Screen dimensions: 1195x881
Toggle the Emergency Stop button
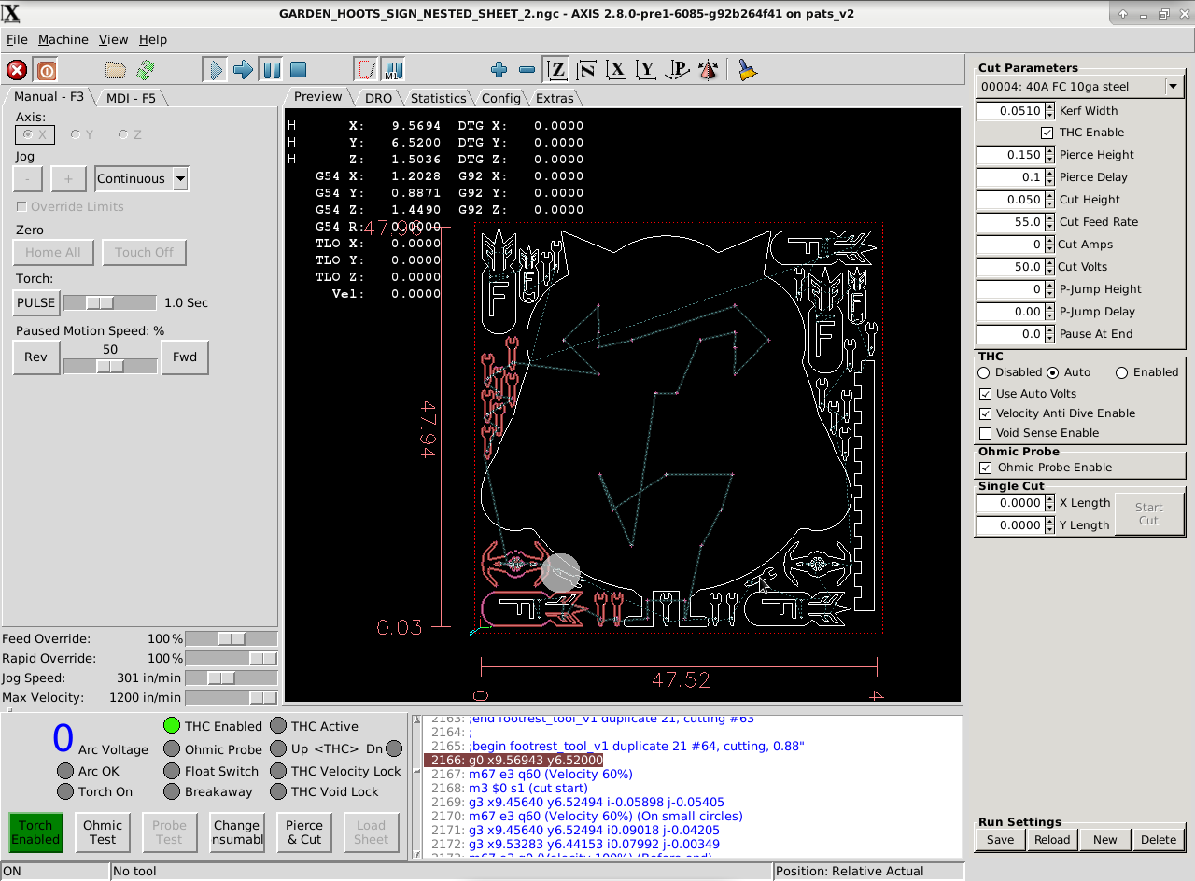(17, 70)
